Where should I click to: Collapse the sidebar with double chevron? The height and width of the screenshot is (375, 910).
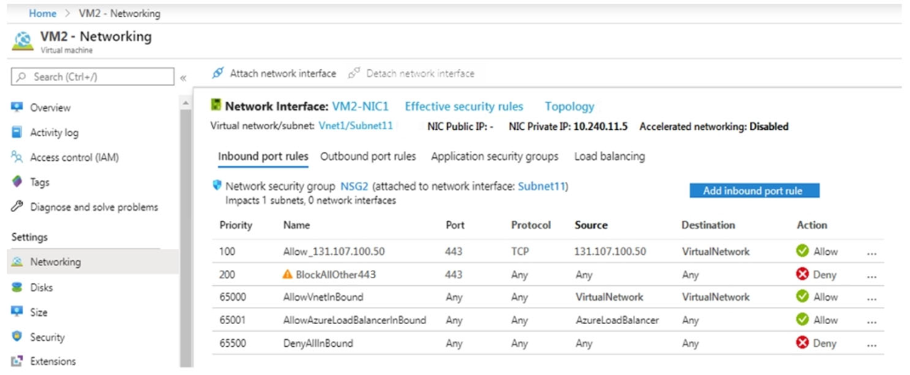click(x=183, y=77)
